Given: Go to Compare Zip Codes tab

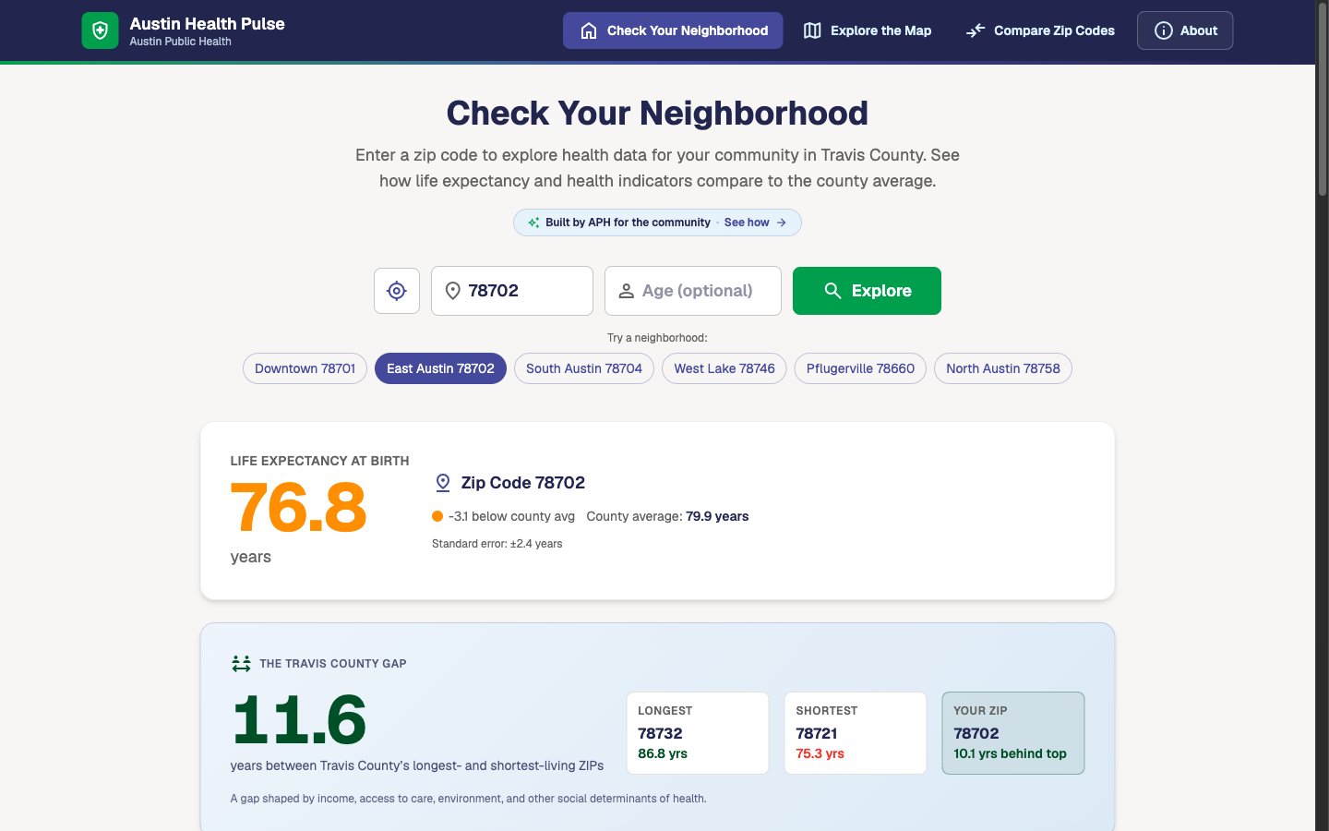Looking at the screenshot, I should pyautogui.click(x=1040, y=30).
